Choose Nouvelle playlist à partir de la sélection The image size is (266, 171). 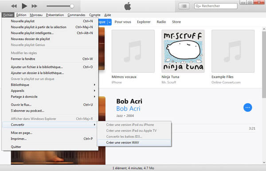(50, 27)
